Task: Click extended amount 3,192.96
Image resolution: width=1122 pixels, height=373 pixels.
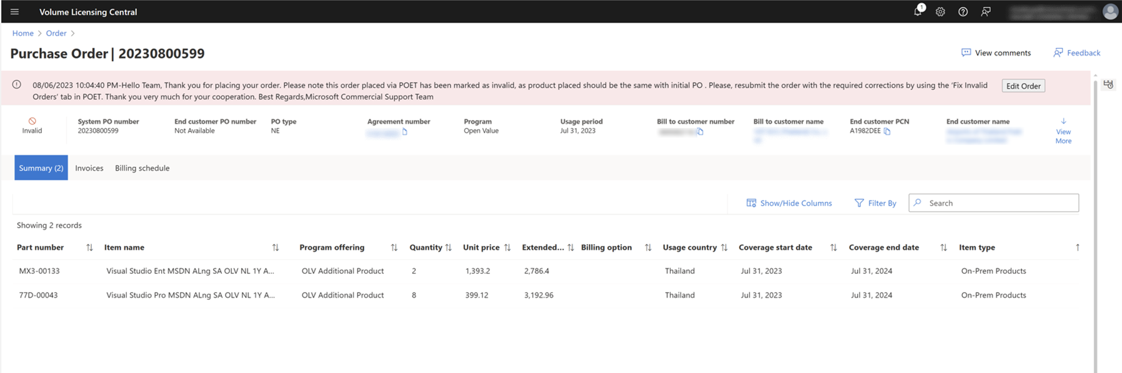Action: (539, 296)
